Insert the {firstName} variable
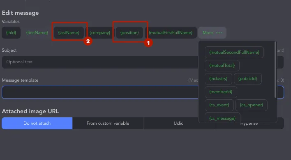The width and height of the screenshot is (291, 160). coord(37,32)
